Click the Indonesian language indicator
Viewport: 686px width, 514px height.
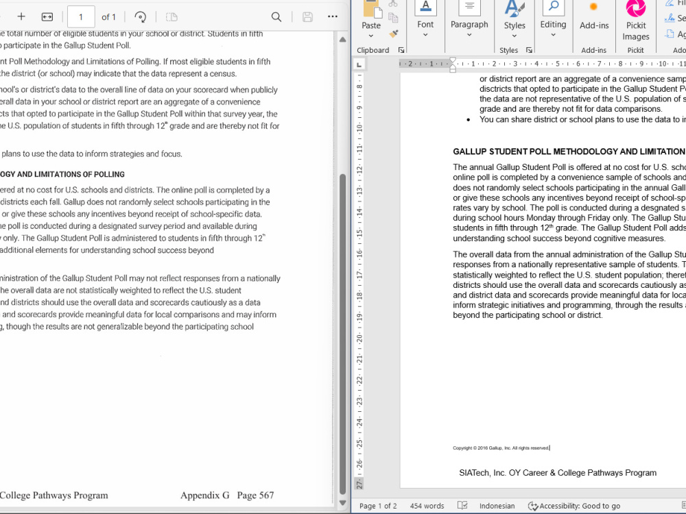[x=497, y=506]
